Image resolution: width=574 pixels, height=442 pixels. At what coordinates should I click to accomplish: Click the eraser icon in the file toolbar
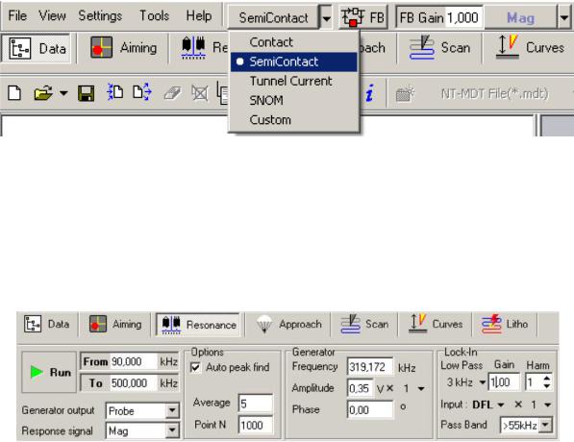[172, 93]
